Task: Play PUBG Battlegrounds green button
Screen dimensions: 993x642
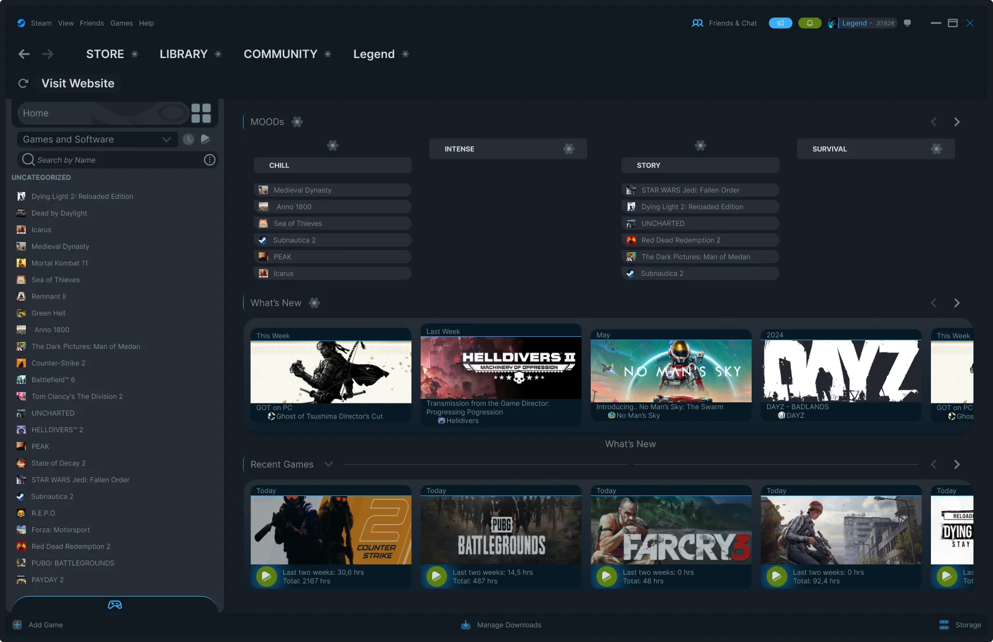Action: coord(437,576)
